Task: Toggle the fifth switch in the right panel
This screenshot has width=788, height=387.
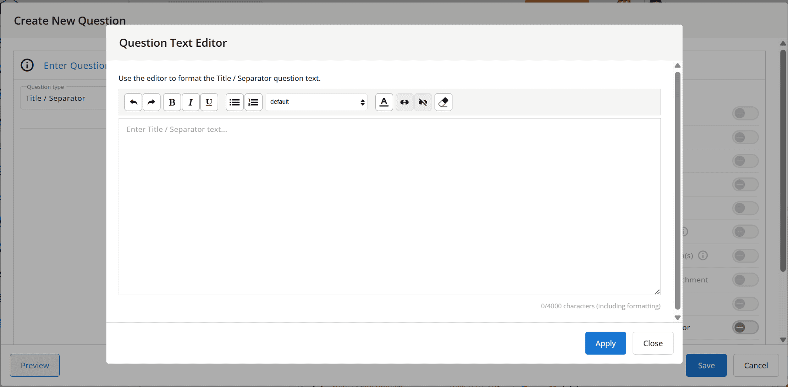Action: click(745, 208)
